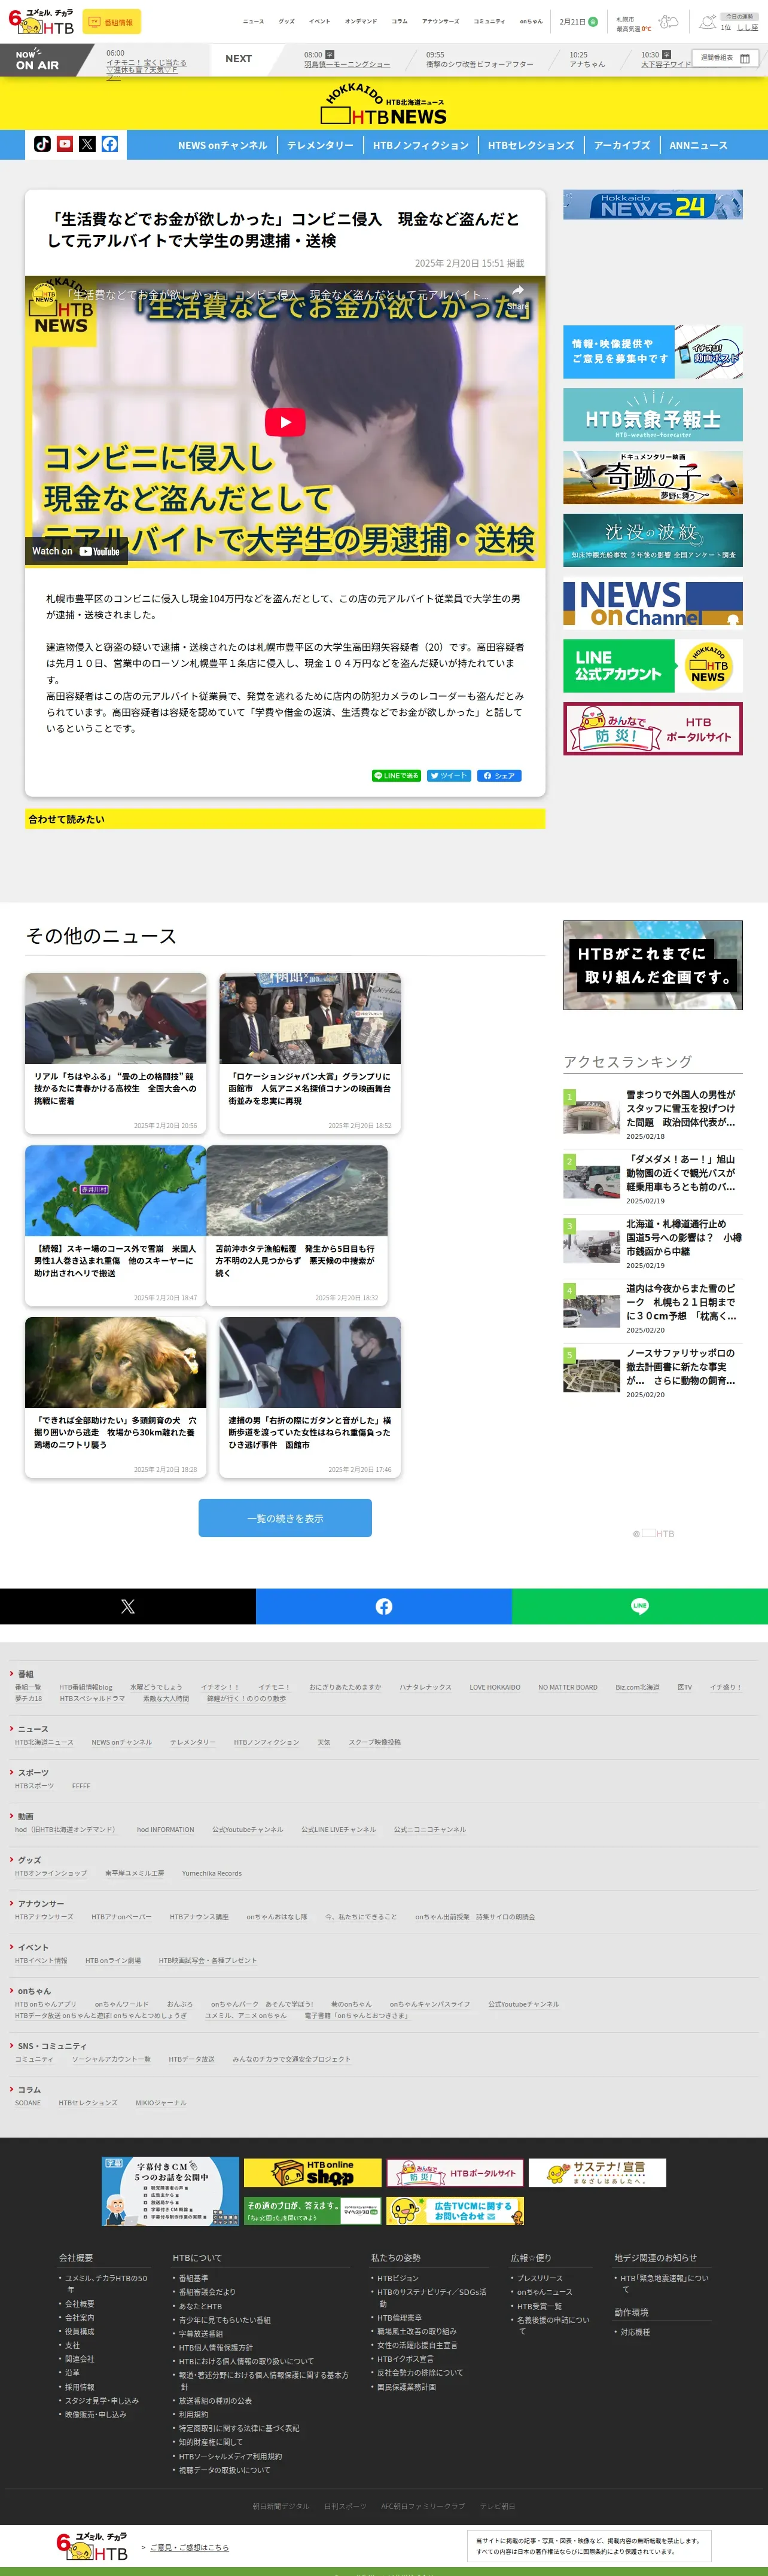The image size is (768, 2576).
Task: Select the ANNニュース tab
Action: click(x=699, y=145)
